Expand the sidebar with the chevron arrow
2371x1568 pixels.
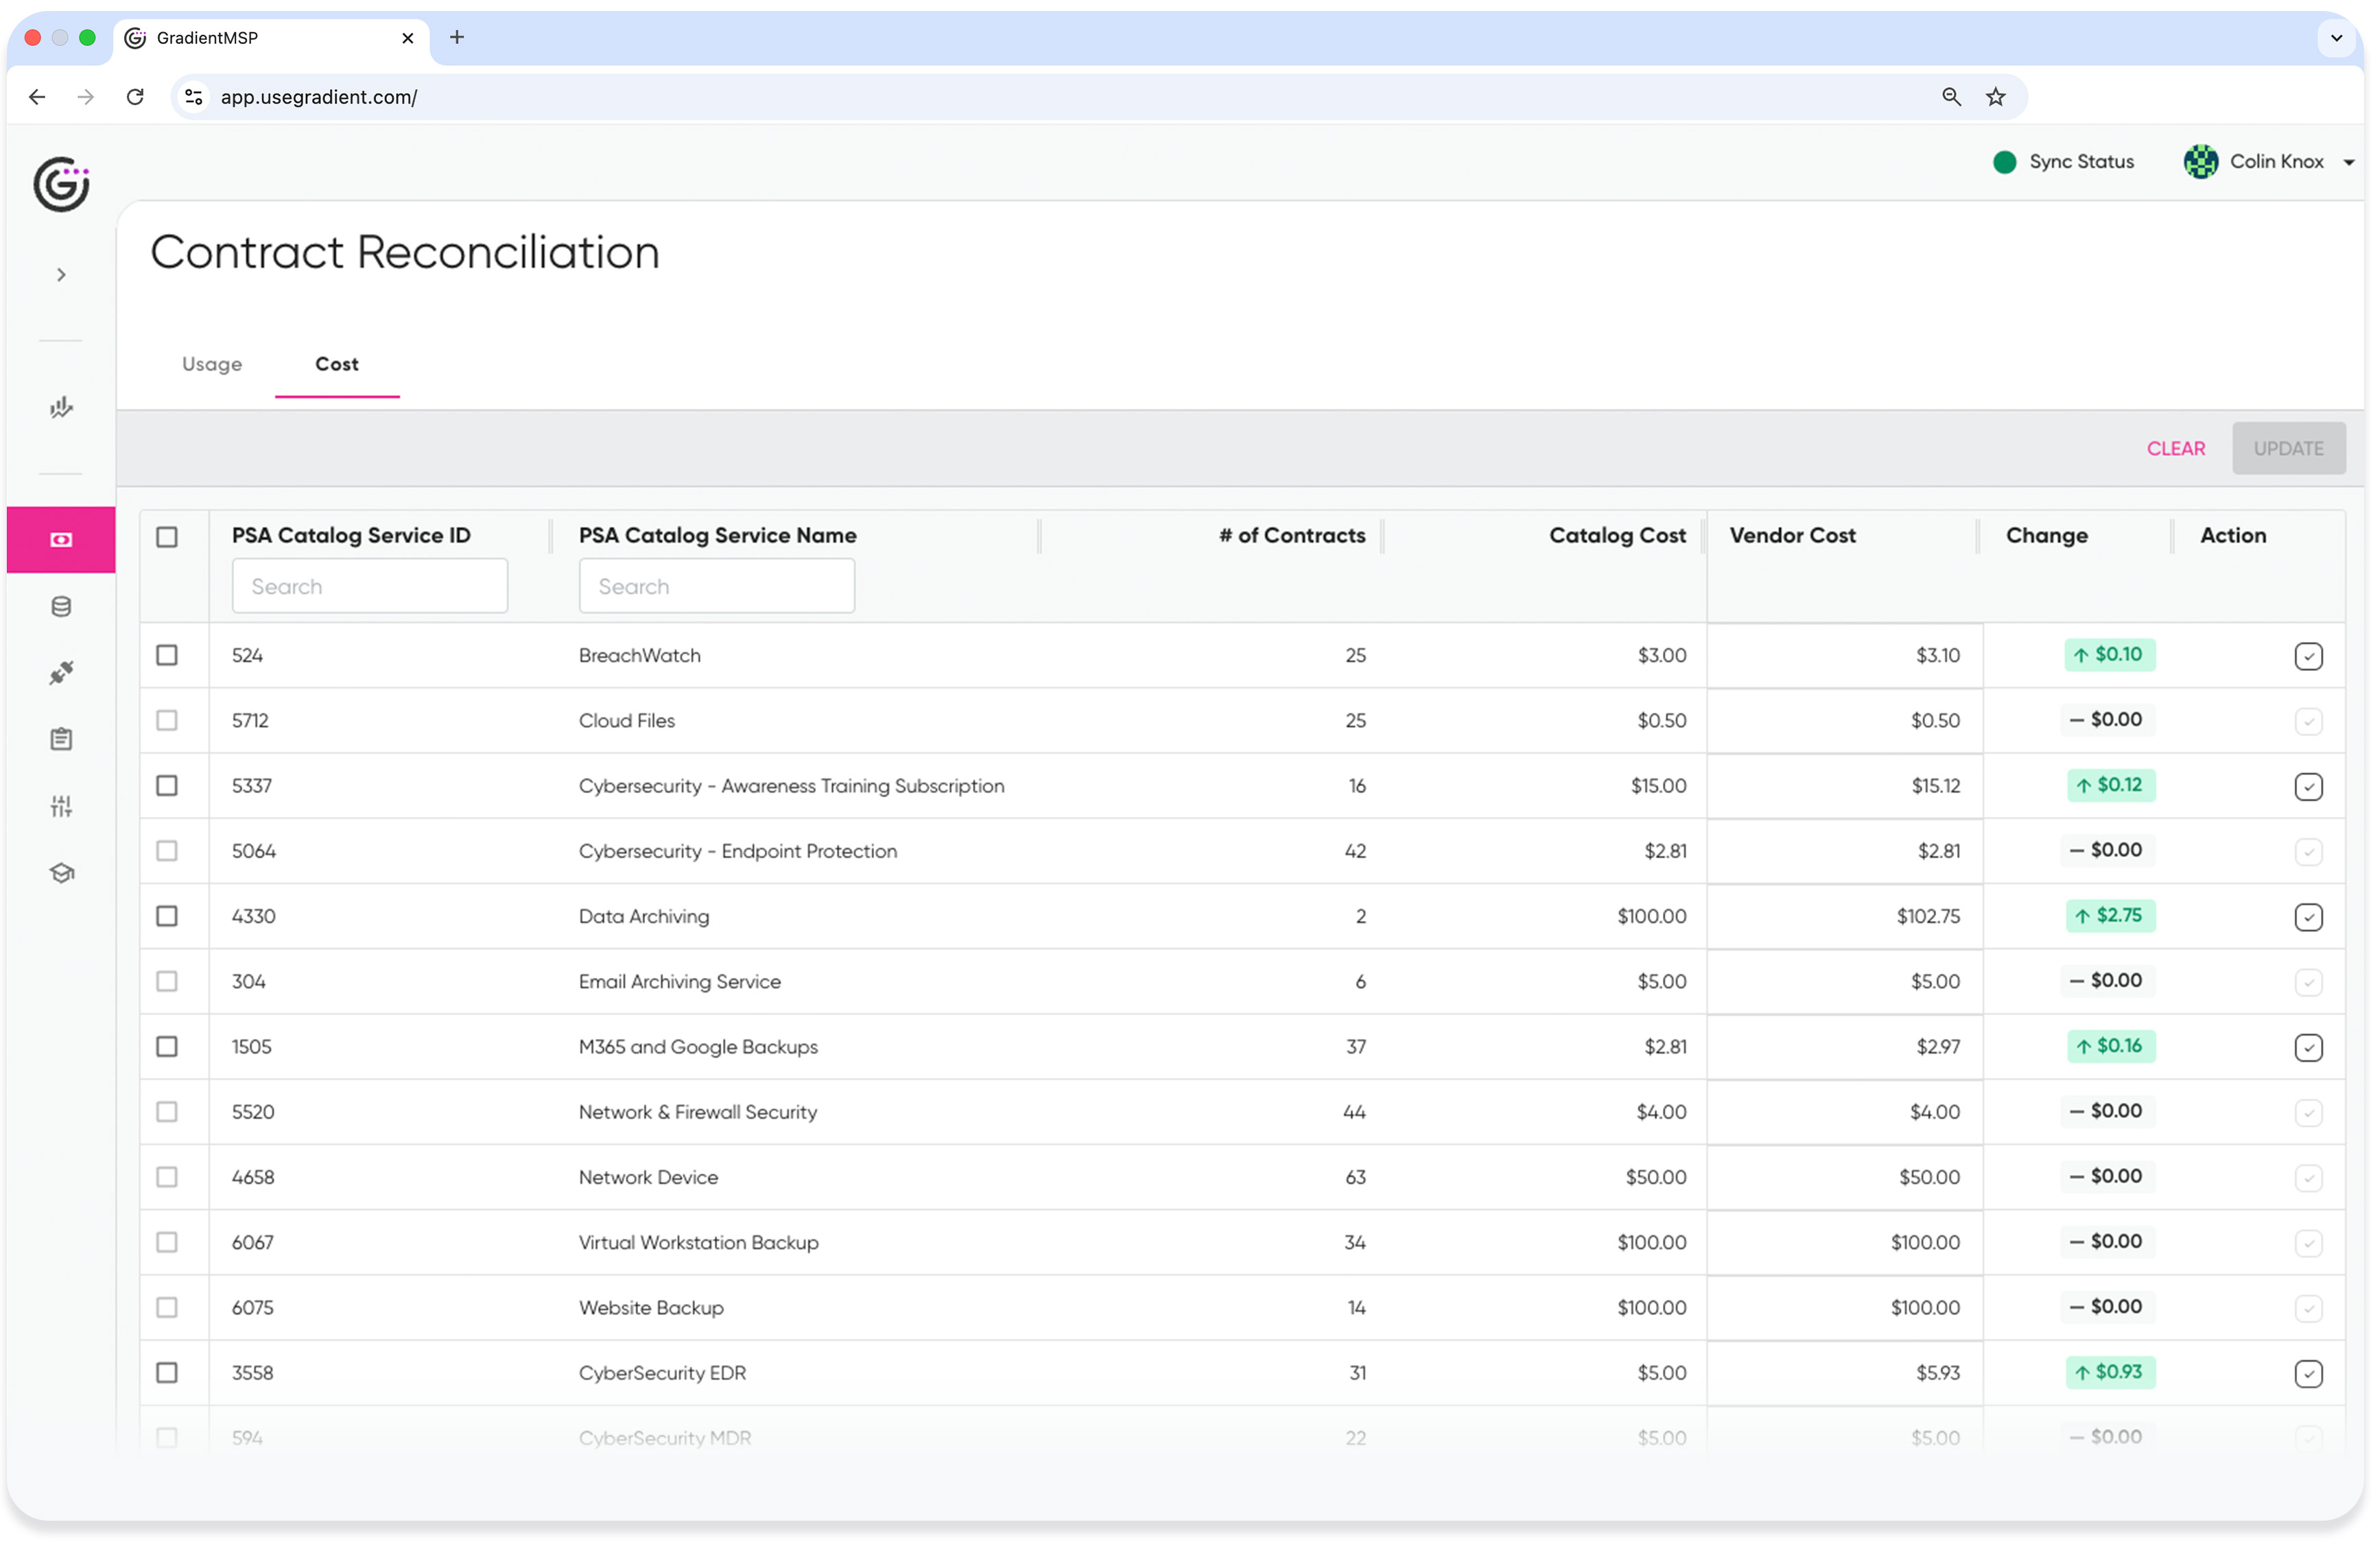pos(61,275)
